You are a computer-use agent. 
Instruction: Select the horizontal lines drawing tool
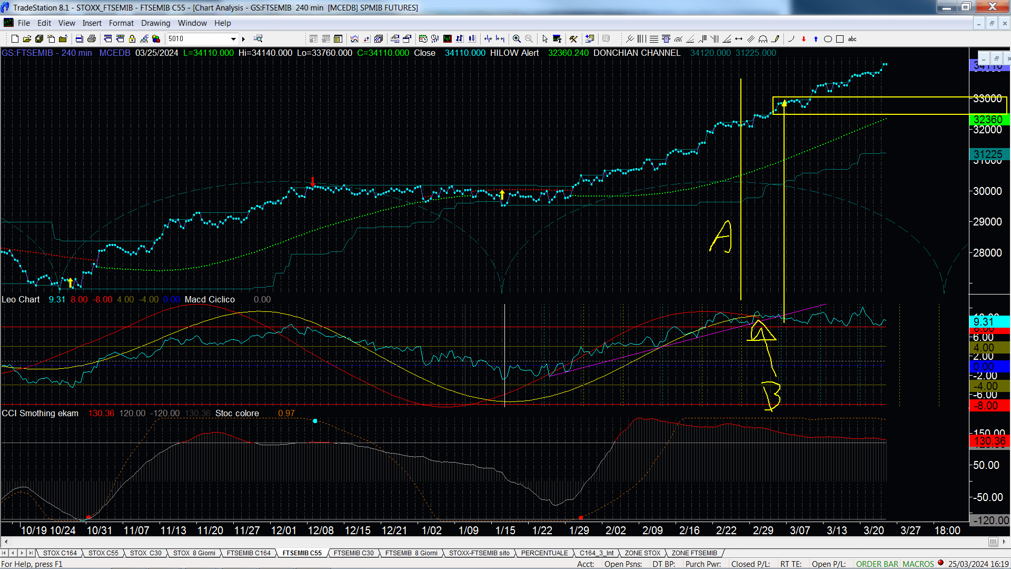click(653, 39)
